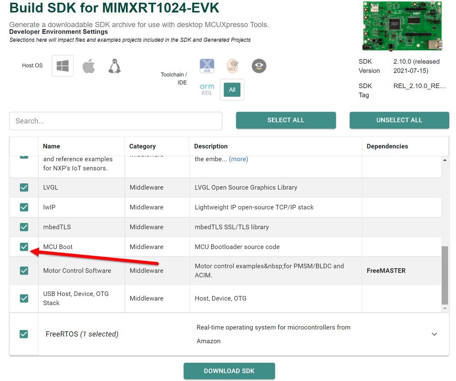Click the Search input field
The image size is (456, 381).
[116, 121]
